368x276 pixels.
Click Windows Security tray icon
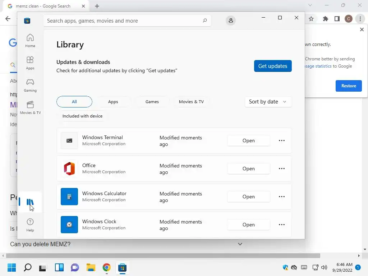click(285, 267)
